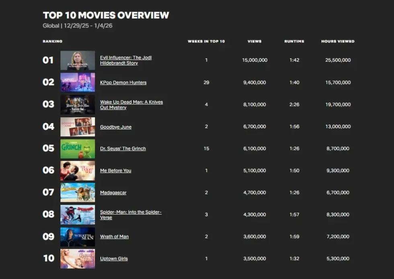
Task: Open the Madagascar movie link
Action: [x=113, y=193]
